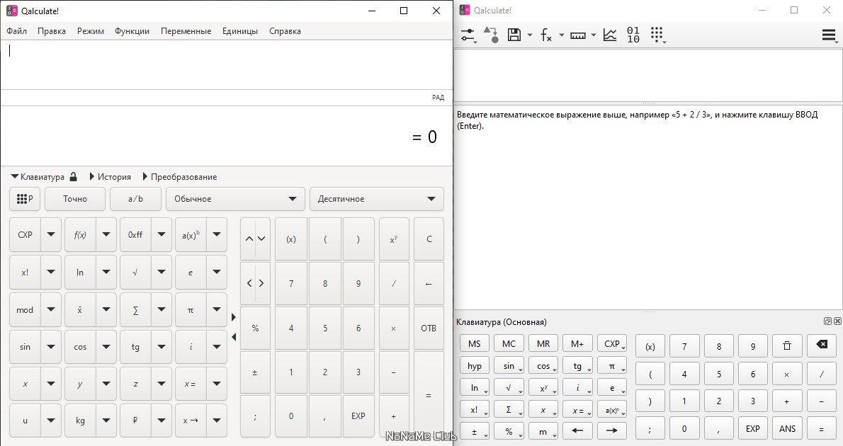Click the expression input field at top
Screen dimensions: 843x446
click(227, 64)
